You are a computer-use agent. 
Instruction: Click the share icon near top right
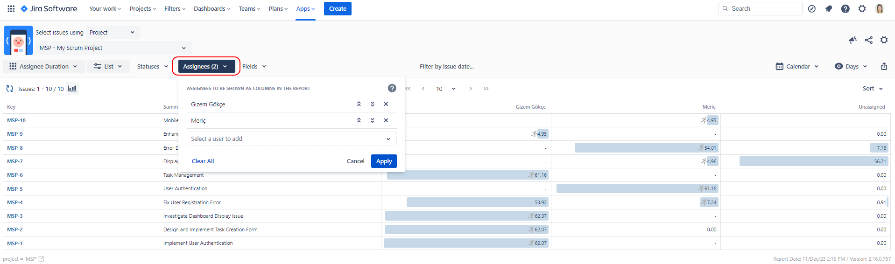click(x=868, y=40)
